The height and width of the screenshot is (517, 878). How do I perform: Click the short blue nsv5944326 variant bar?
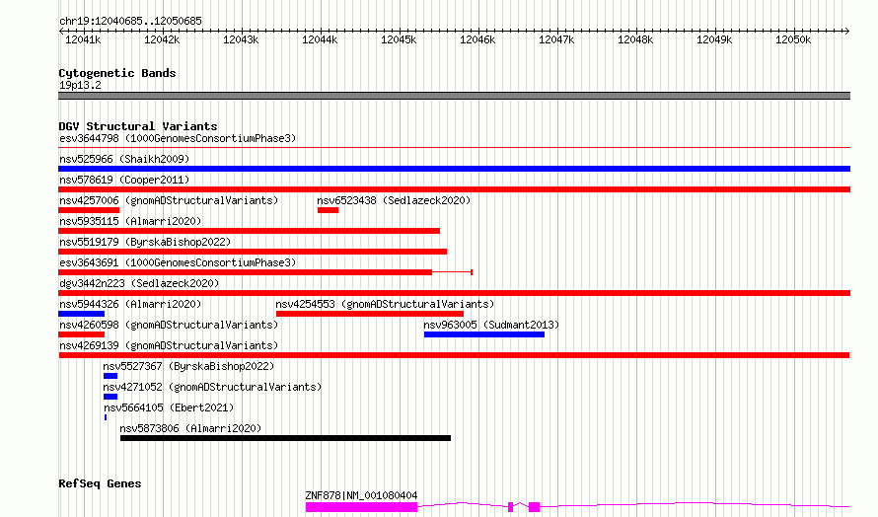[x=81, y=314]
